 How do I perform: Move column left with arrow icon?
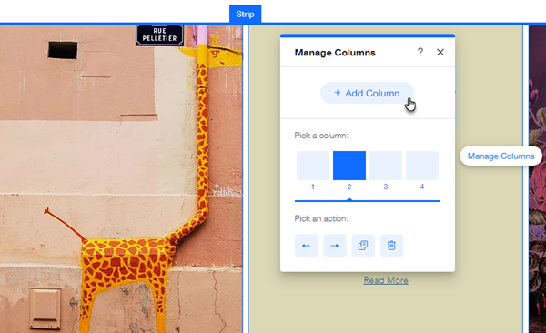(306, 246)
